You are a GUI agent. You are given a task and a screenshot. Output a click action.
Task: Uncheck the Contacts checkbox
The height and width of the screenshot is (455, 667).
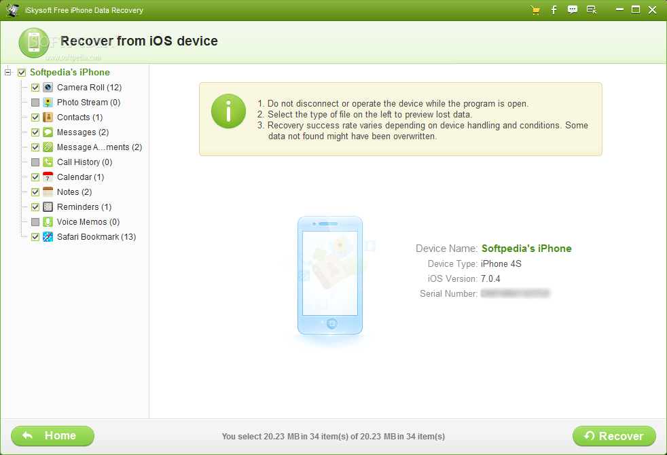coord(35,117)
